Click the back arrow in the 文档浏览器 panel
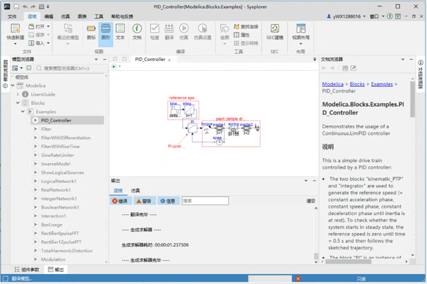 324,68
